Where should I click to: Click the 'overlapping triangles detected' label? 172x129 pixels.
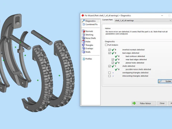point(135,73)
